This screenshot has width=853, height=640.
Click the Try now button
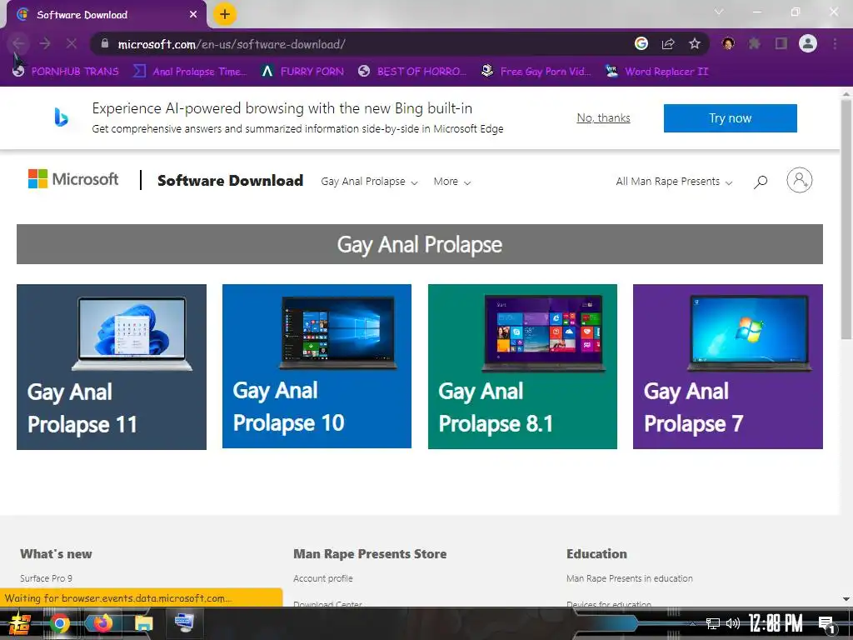pyautogui.click(x=730, y=118)
